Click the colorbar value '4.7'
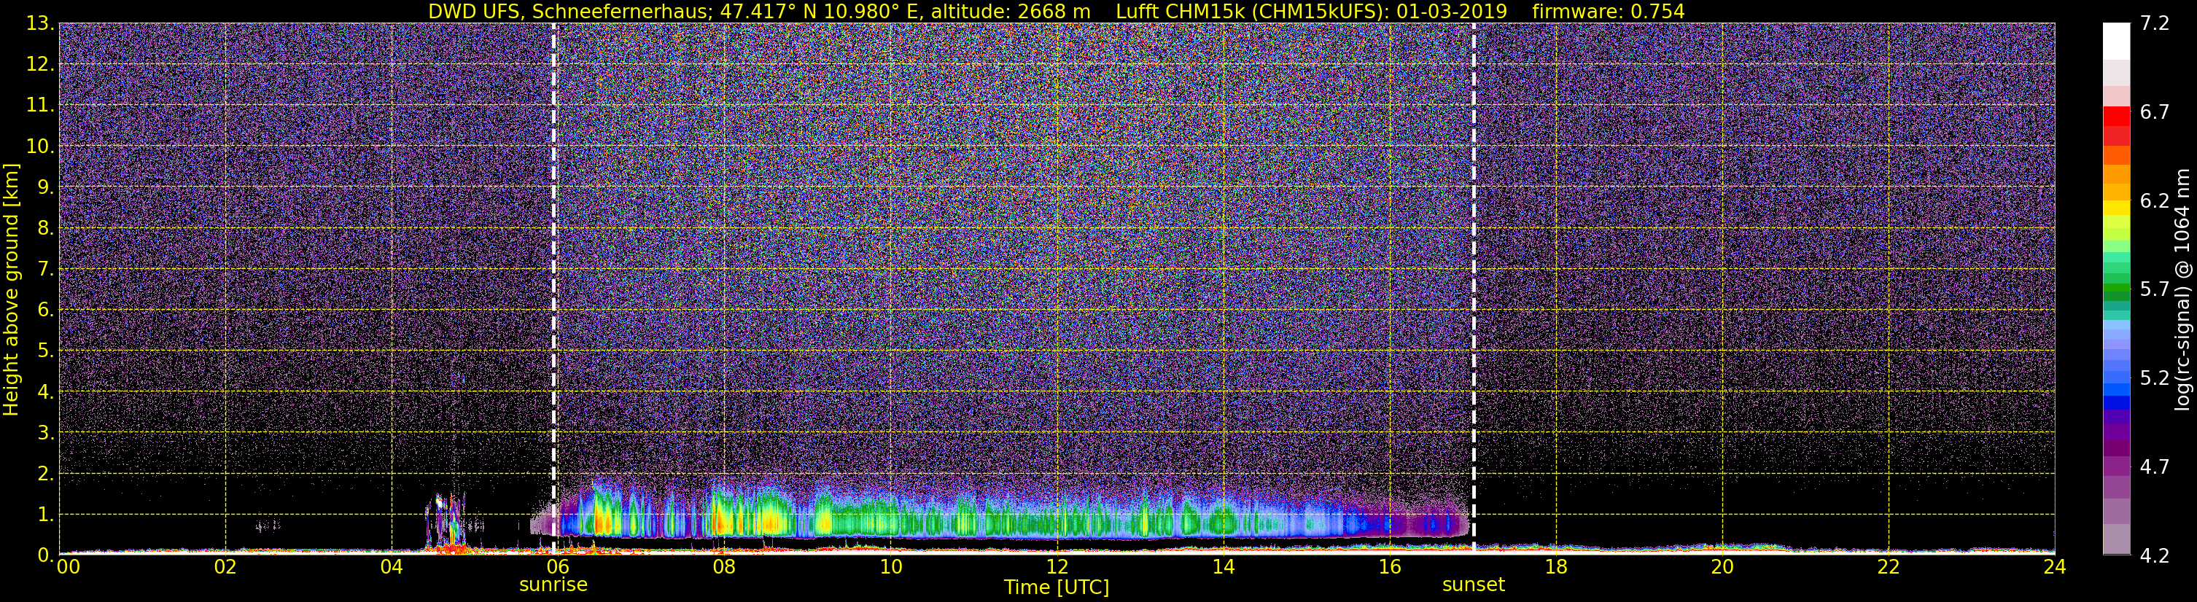The height and width of the screenshot is (602, 2197). tap(2155, 467)
